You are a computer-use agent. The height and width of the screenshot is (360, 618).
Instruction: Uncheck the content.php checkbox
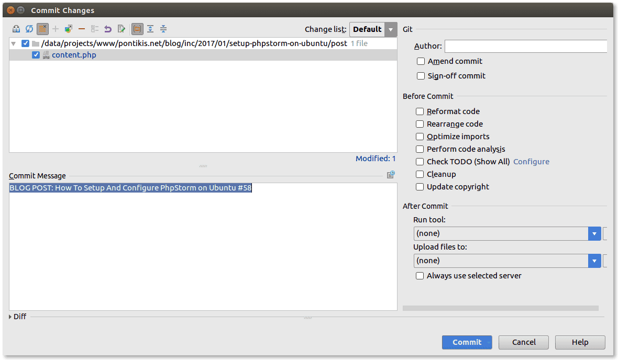coord(36,55)
